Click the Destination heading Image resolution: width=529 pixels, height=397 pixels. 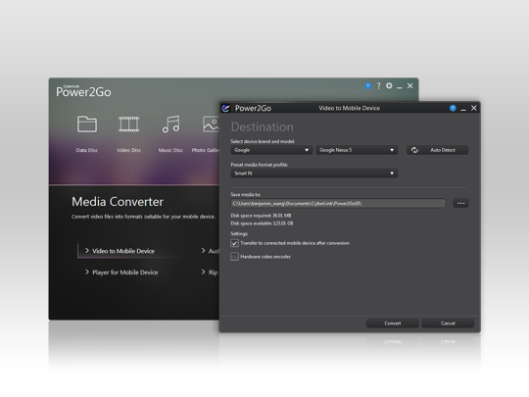point(263,126)
